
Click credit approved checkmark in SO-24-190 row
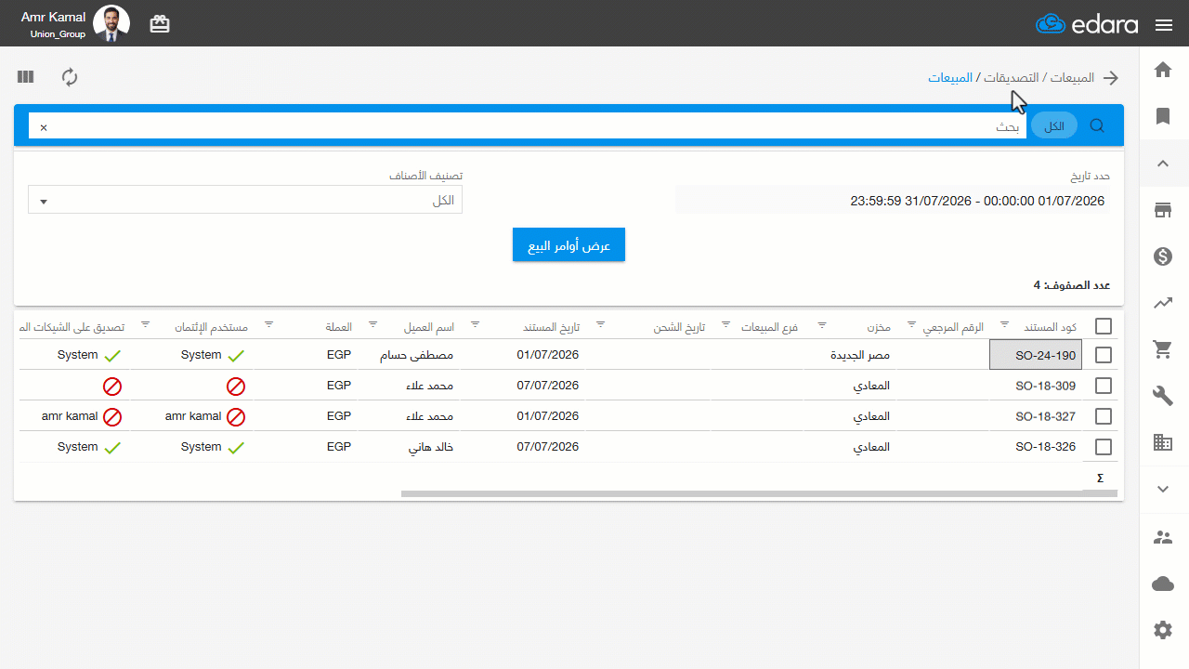pos(236,356)
